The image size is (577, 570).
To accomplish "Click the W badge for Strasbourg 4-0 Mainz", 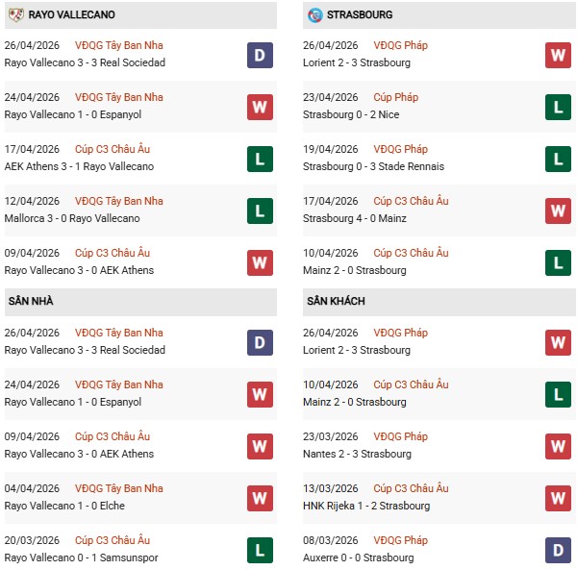I will point(558,211).
